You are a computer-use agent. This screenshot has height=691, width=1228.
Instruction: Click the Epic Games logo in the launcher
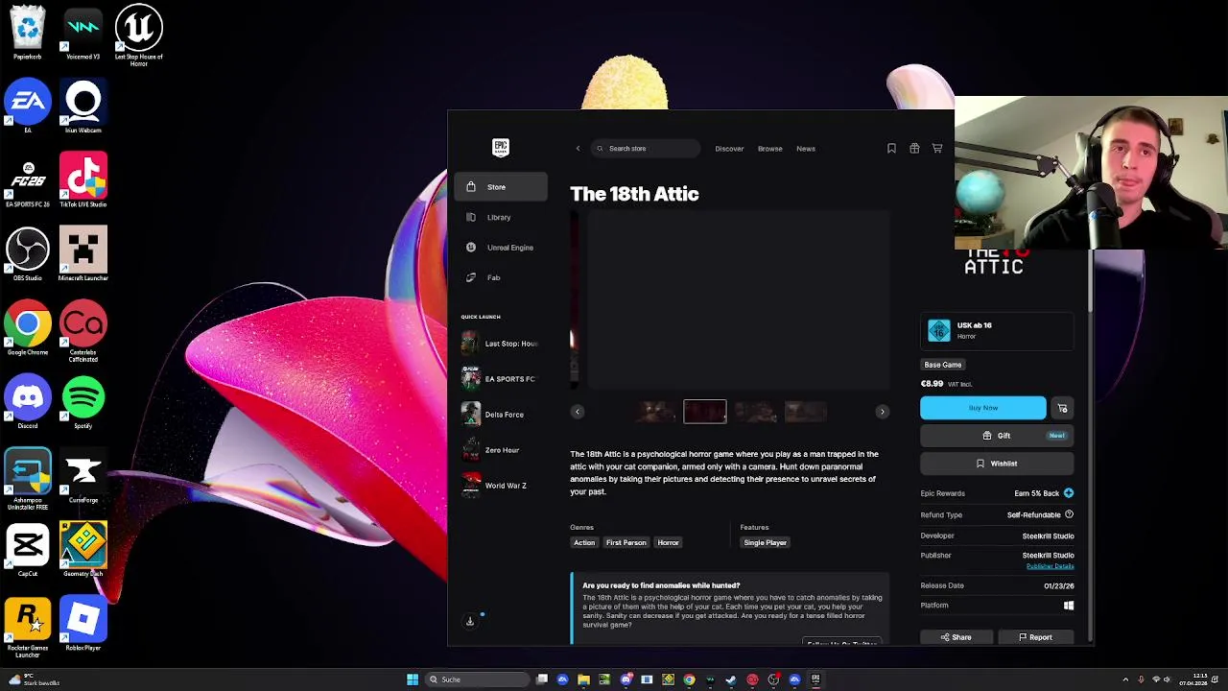point(500,147)
